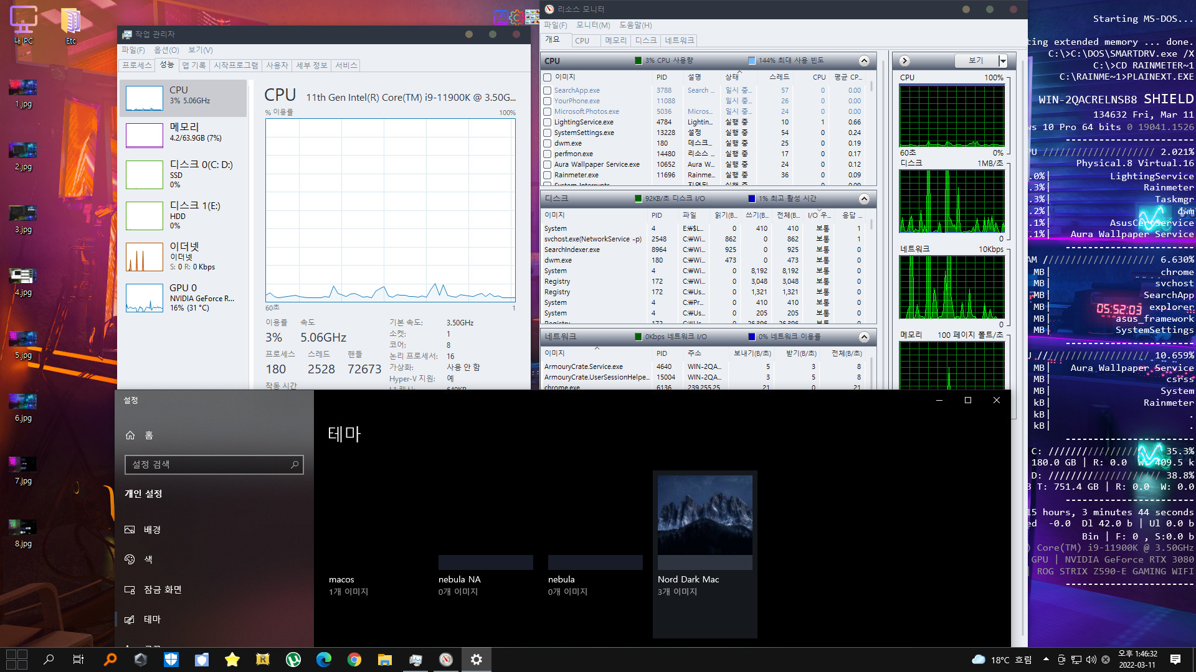1196x672 pixels.
Task: Check Aura Wallpaper Service.exe checkbox
Action: [547, 164]
